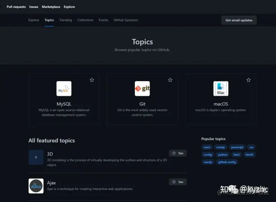Click Get email updates button
This screenshot has height=202, width=276.
(239, 20)
